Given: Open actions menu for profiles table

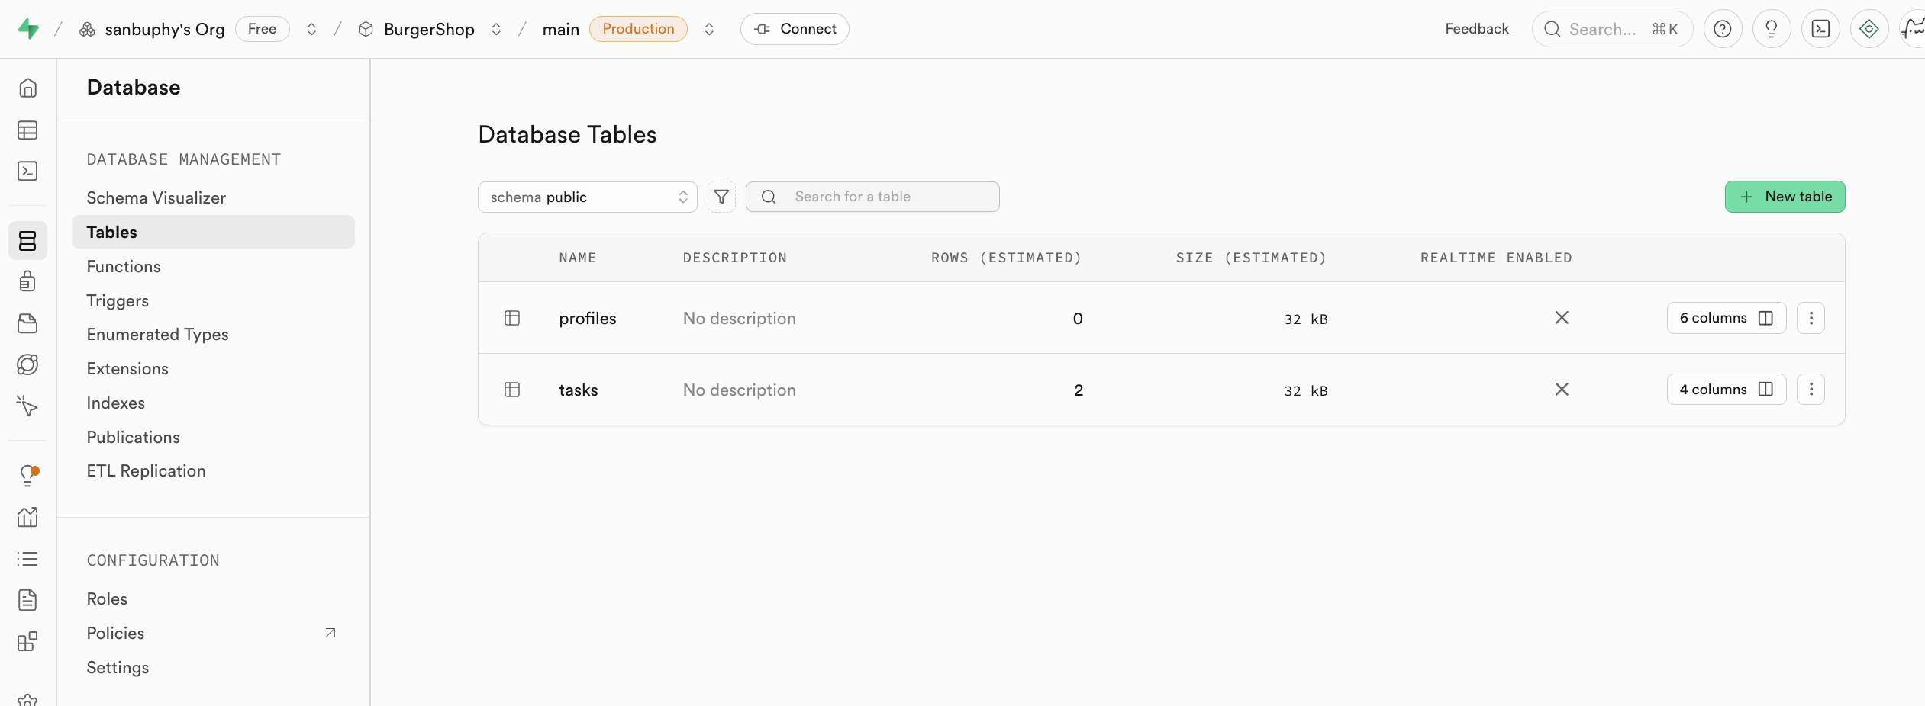Looking at the screenshot, I should pyautogui.click(x=1811, y=318).
